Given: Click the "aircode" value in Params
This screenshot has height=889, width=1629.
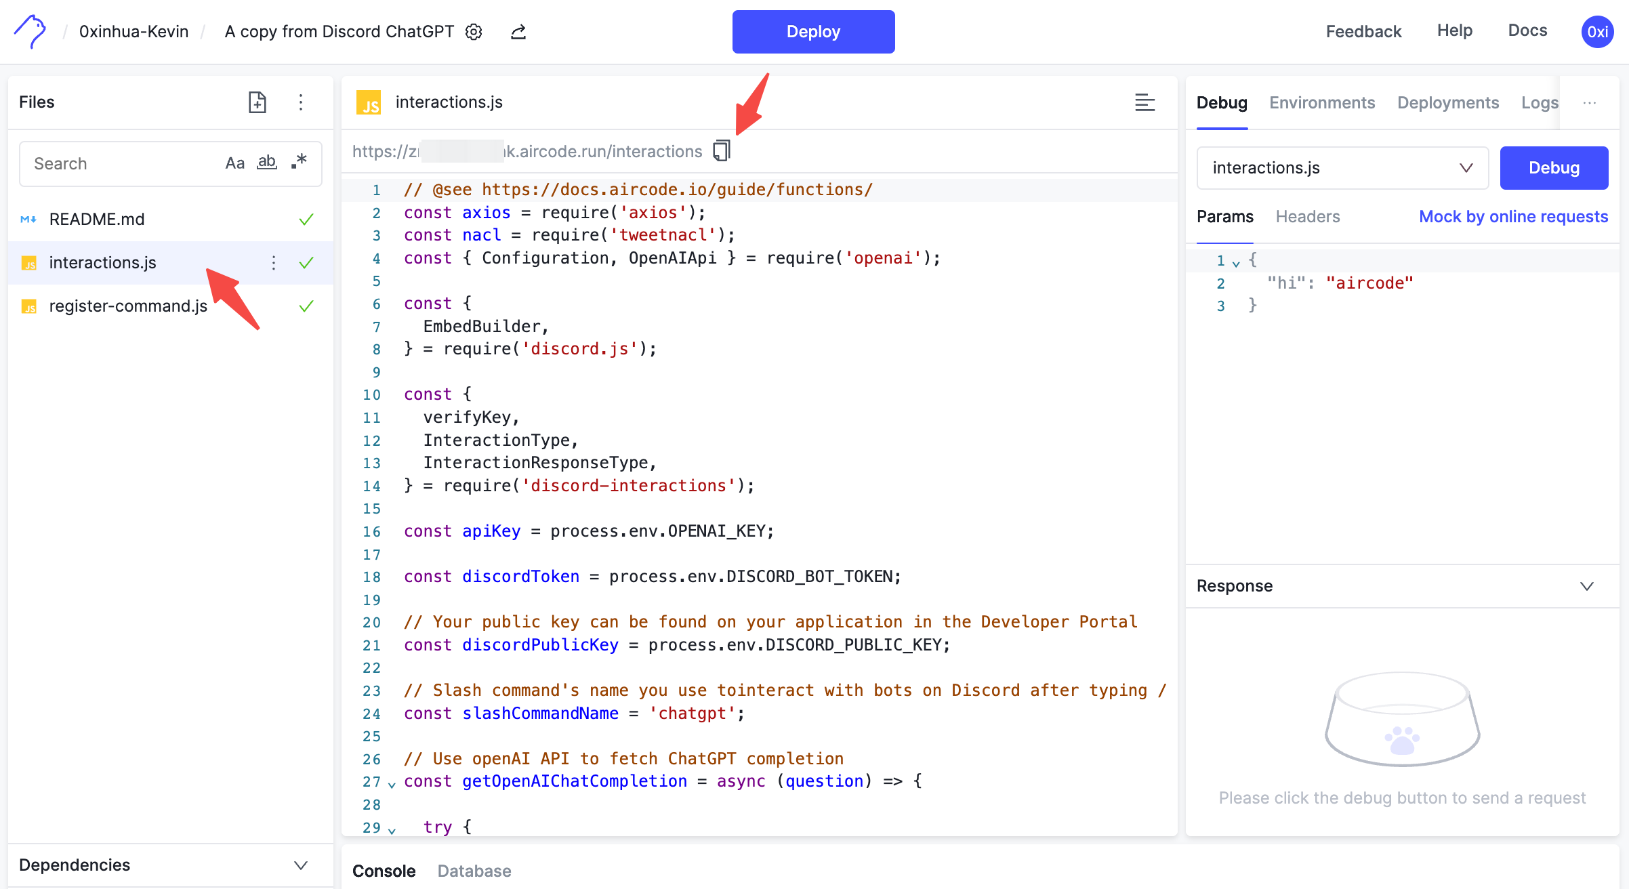Looking at the screenshot, I should pyautogui.click(x=1369, y=283).
